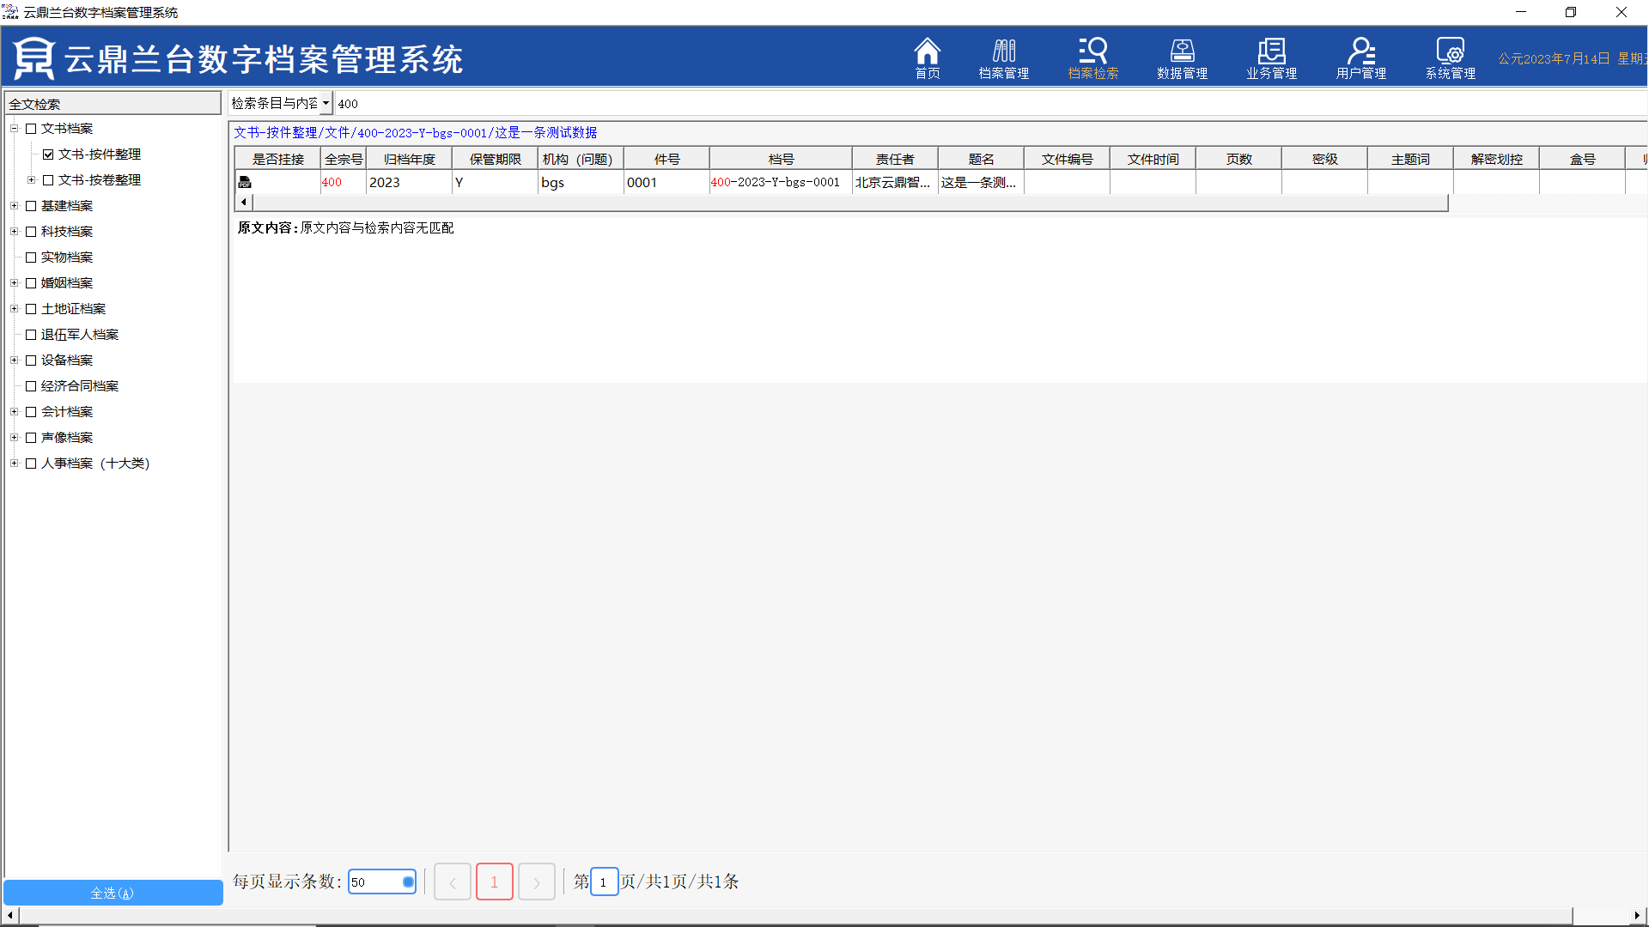Screen dimensions: 1649x927
Task: Open the 检索条目与内容 dropdown
Action: click(326, 103)
